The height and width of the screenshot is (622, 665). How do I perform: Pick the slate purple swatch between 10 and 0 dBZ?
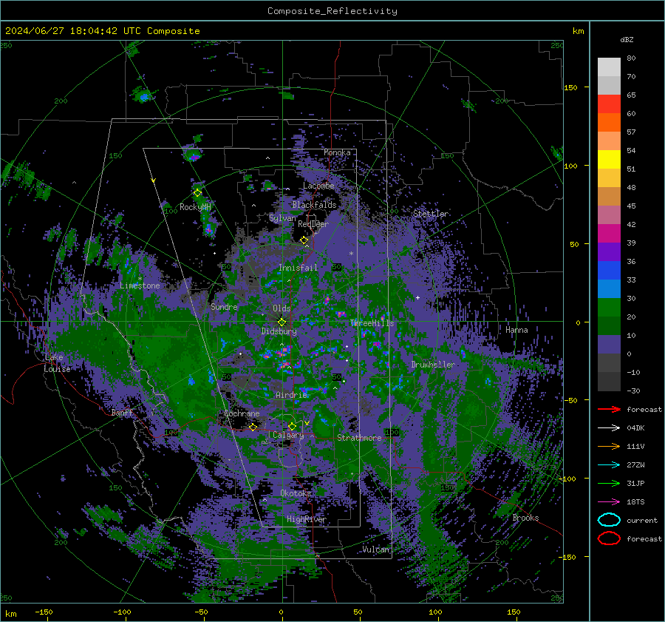coord(609,345)
